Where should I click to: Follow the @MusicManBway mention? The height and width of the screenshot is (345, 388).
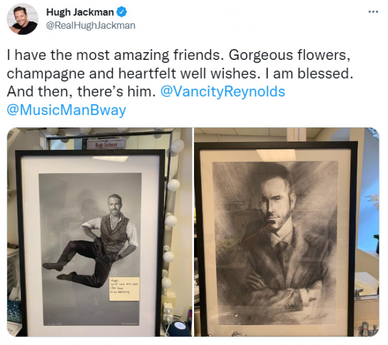(67, 110)
